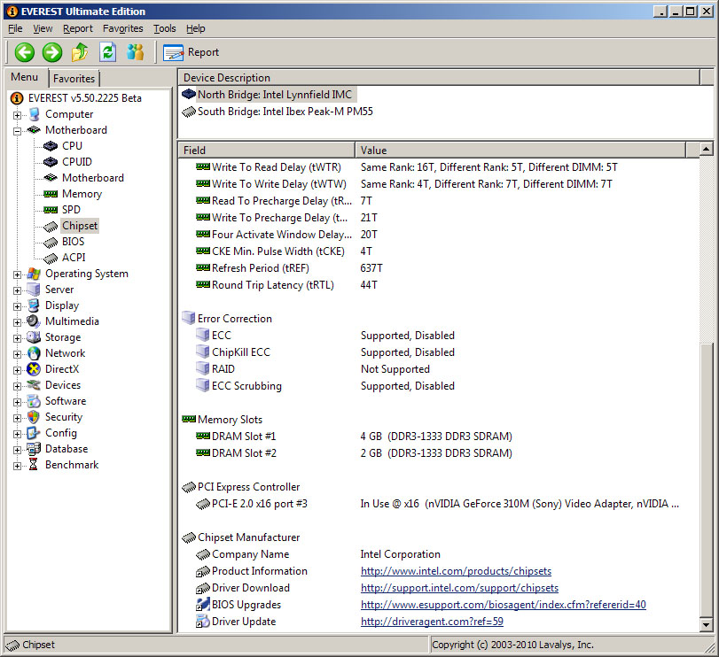Click the Network globe icon in the tree
This screenshot has width=719, height=657.
click(34, 353)
